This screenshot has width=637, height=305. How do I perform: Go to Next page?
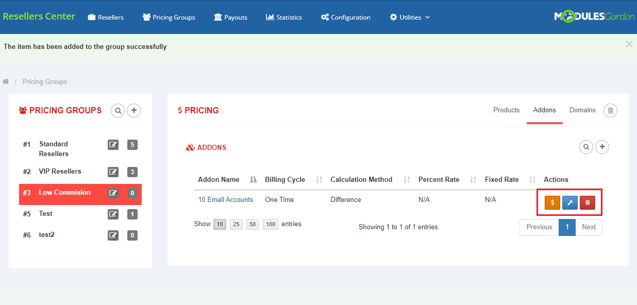pyautogui.click(x=589, y=227)
